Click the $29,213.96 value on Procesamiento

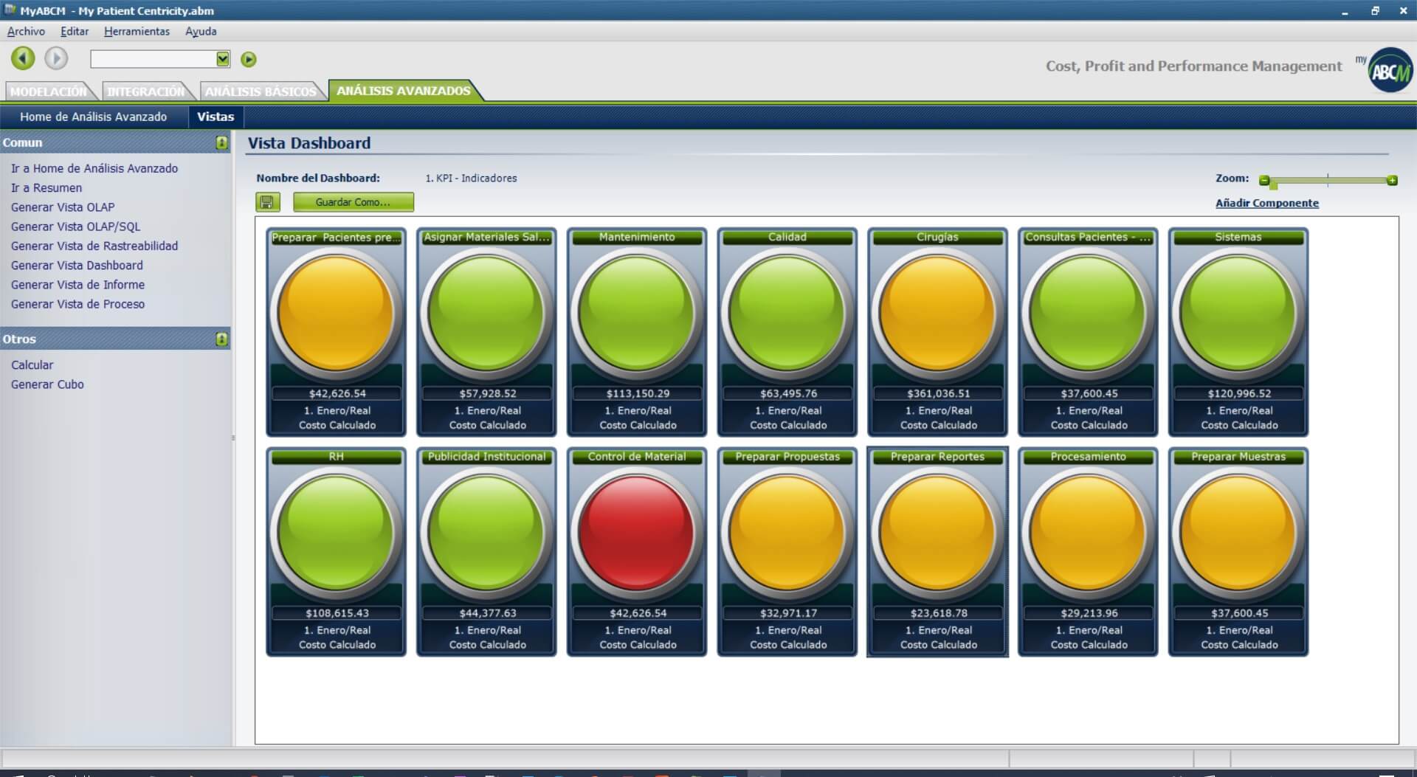click(x=1089, y=613)
